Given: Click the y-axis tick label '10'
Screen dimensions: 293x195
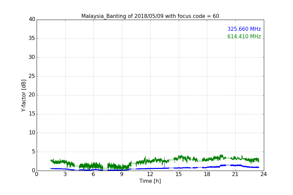Looking at the screenshot, I should [32, 133].
